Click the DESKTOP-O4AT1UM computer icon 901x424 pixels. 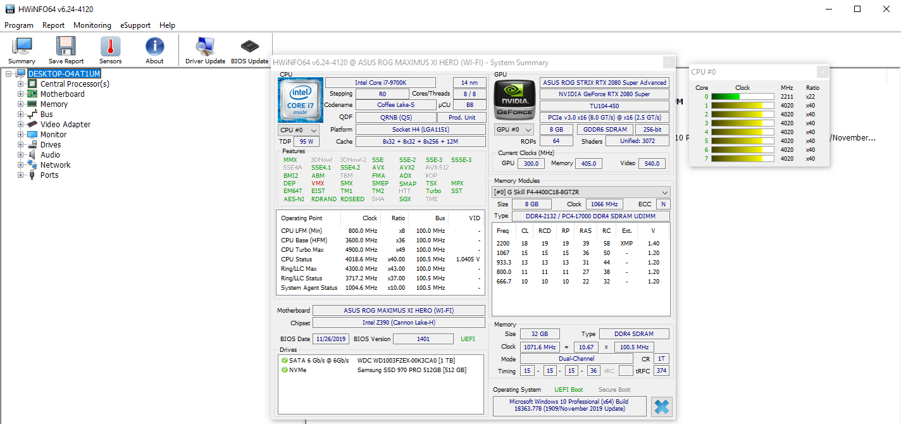pos(21,73)
